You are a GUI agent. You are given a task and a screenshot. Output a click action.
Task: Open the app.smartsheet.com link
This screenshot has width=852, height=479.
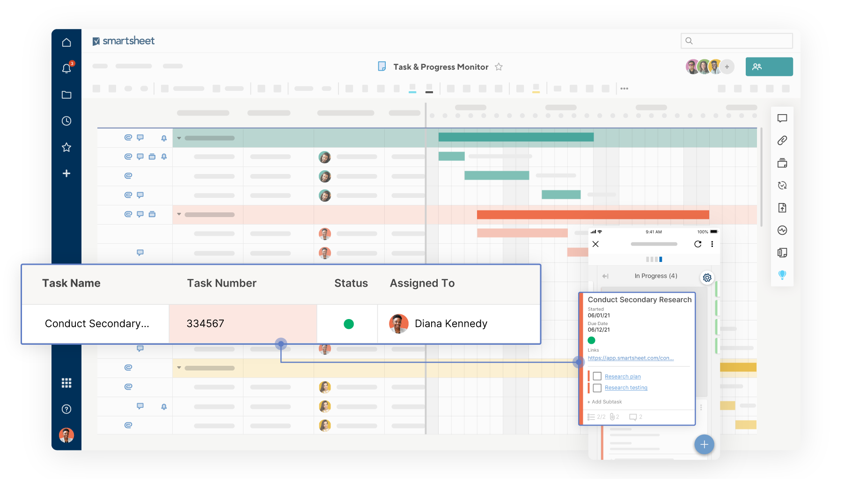pyautogui.click(x=630, y=358)
